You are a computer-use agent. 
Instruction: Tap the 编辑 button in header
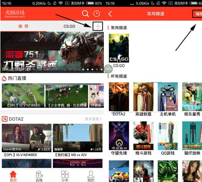(x=197, y=14)
